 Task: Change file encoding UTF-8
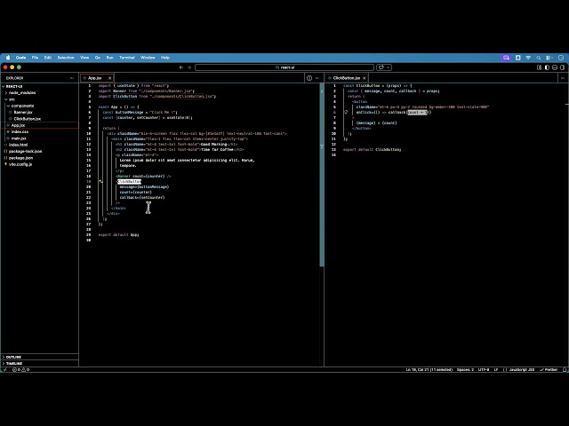484,370
